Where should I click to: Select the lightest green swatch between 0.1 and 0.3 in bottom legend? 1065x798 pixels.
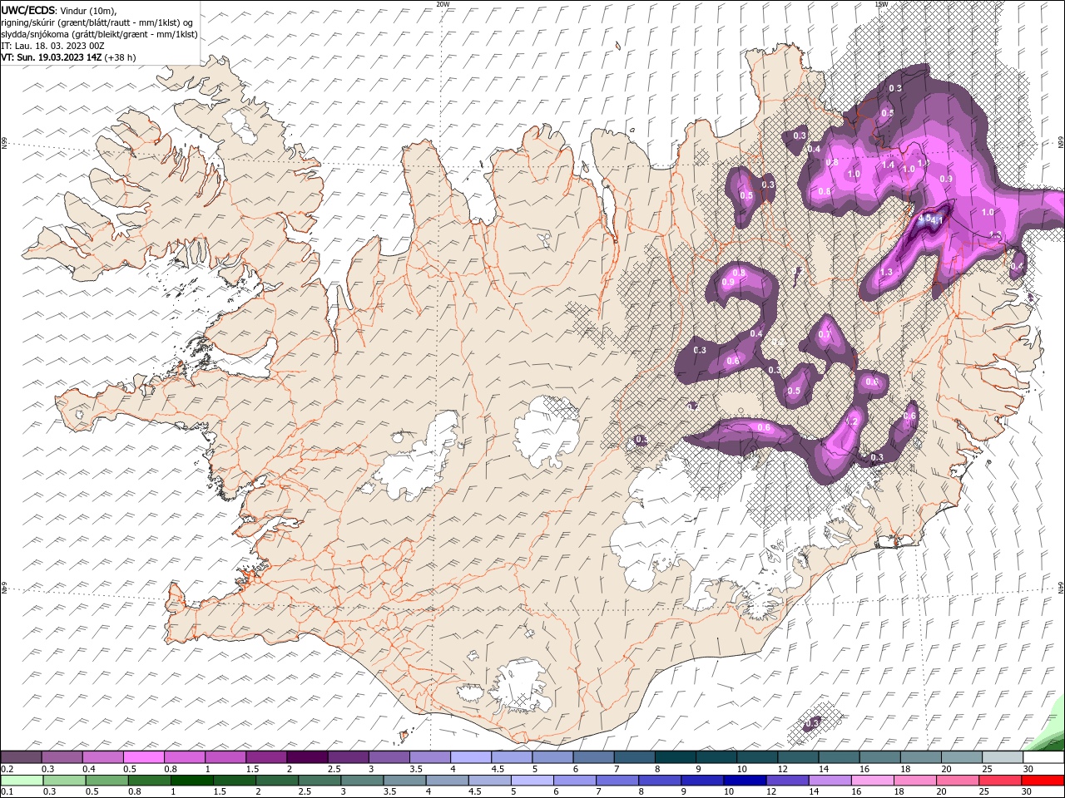pyautogui.click(x=22, y=780)
